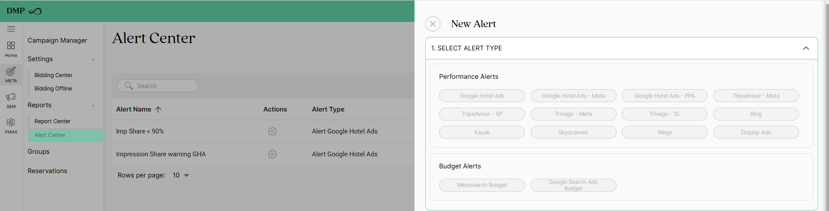This screenshot has height=211, width=829.
Task: Open the PMAX section icon
Action: pyautogui.click(x=11, y=126)
